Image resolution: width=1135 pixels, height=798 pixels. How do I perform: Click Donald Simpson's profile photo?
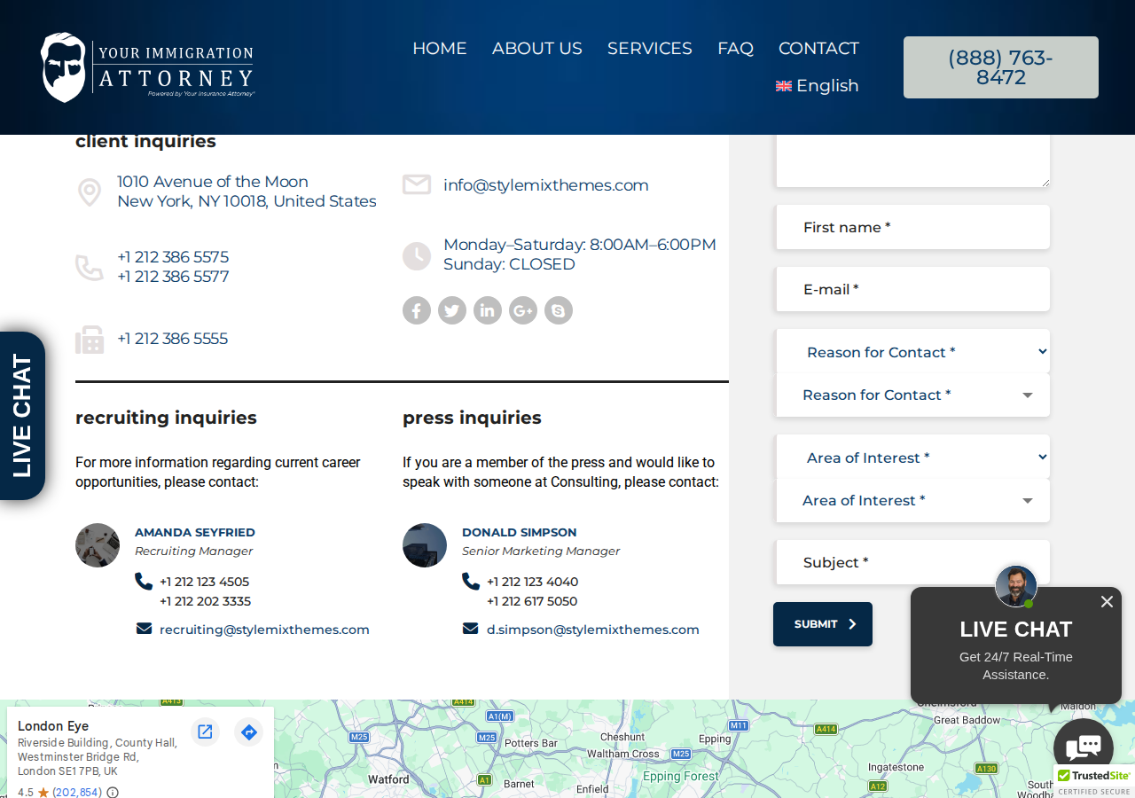425,545
